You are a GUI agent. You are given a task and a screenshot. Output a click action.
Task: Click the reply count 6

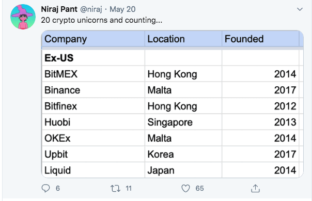(58, 188)
